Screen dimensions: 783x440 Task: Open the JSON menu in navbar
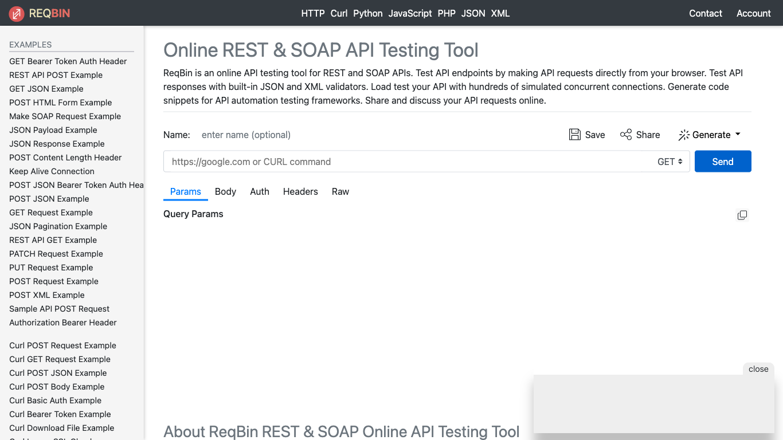tap(473, 13)
